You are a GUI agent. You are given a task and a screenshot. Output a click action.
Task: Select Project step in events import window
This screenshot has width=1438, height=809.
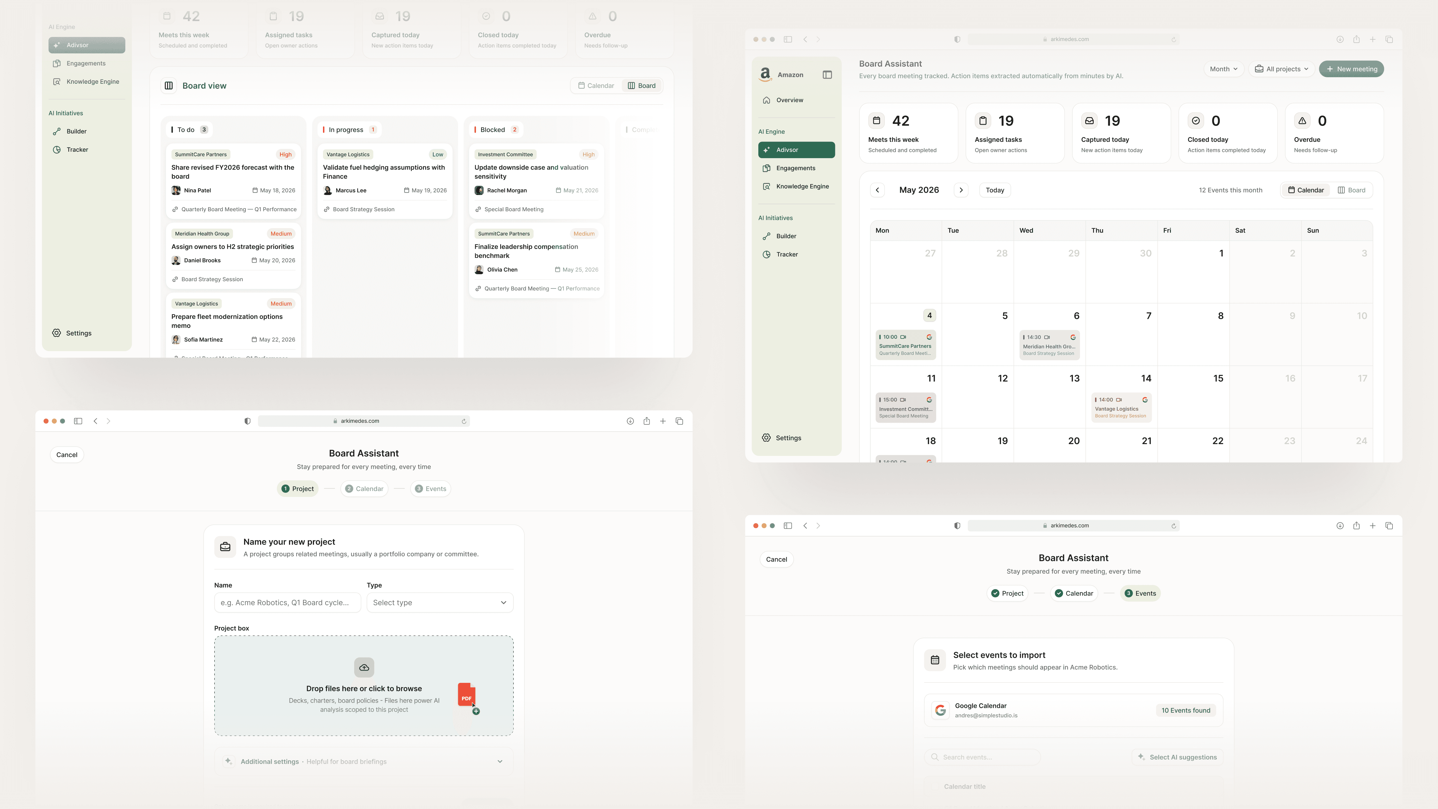[1008, 594]
